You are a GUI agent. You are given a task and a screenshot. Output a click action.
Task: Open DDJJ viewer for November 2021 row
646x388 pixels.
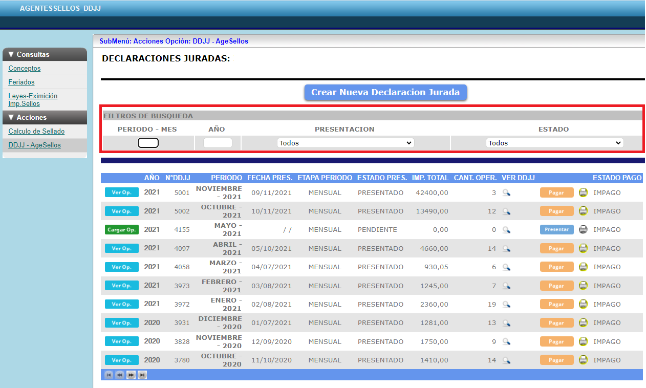[x=506, y=192]
